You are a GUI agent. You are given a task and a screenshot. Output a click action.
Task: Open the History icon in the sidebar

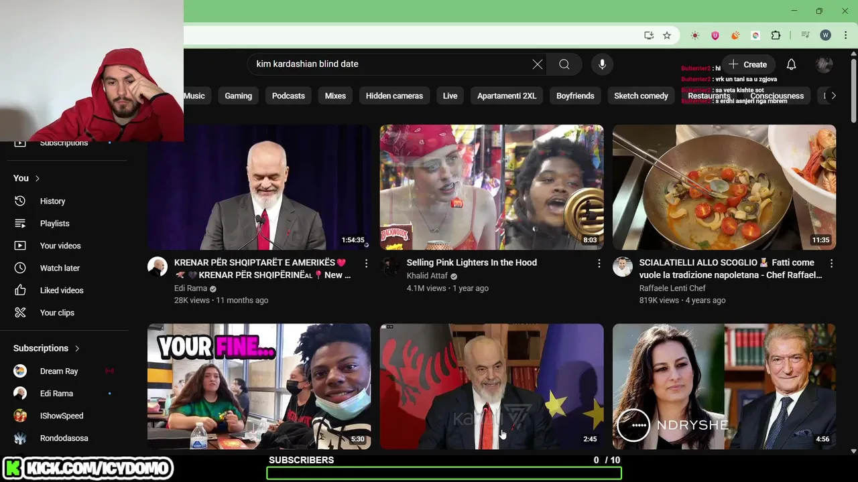20,201
